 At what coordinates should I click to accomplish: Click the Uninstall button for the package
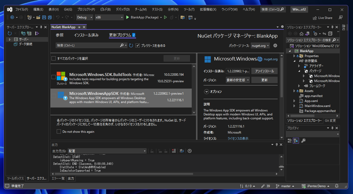[x=264, y=71]
